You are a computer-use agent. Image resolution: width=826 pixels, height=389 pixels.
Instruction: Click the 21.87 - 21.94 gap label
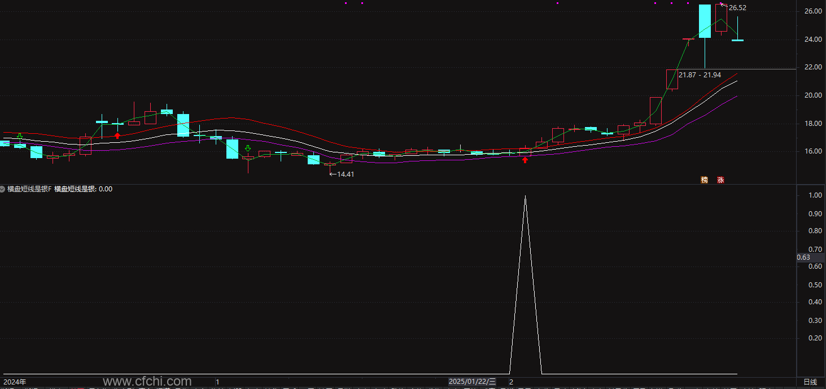click(700, 75)
